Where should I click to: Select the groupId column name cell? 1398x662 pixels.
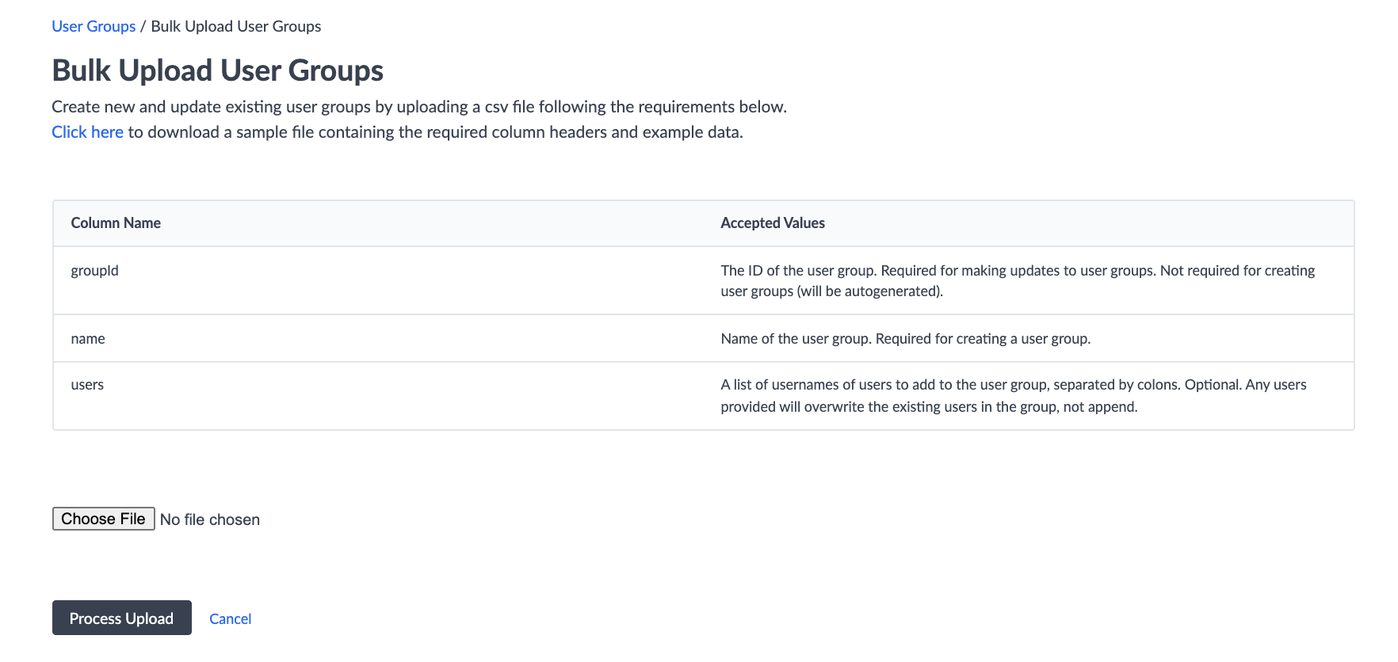[x=94, y=271]
